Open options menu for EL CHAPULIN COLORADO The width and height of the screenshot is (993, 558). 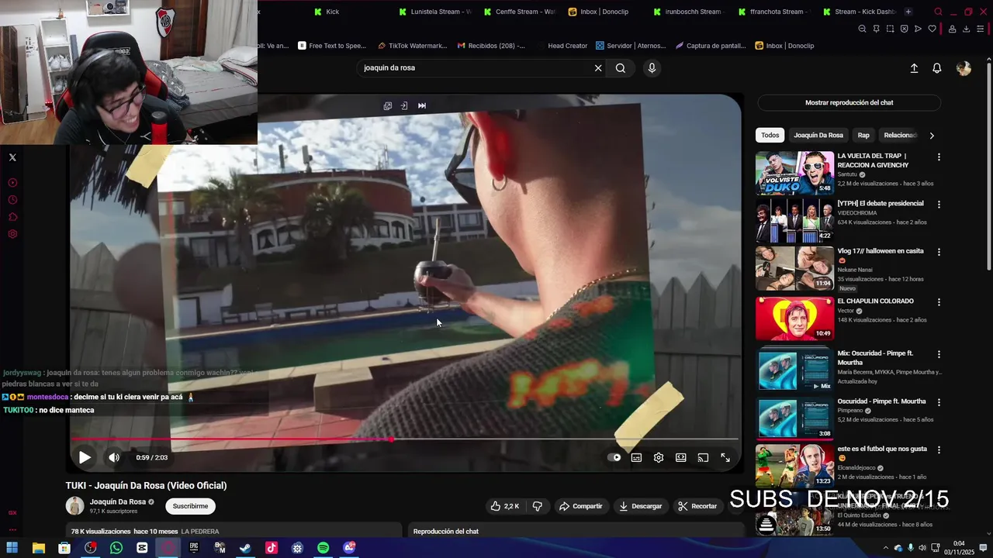coord(939,302)
